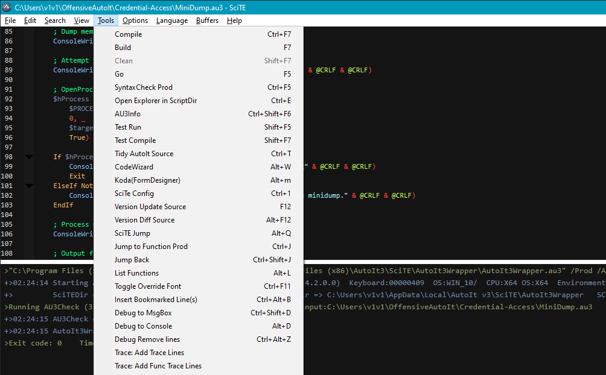Choose Compile from Tools menu
The width and height of the screenshot is (606, 375).
pyautogui.click(x=199, y=34)
